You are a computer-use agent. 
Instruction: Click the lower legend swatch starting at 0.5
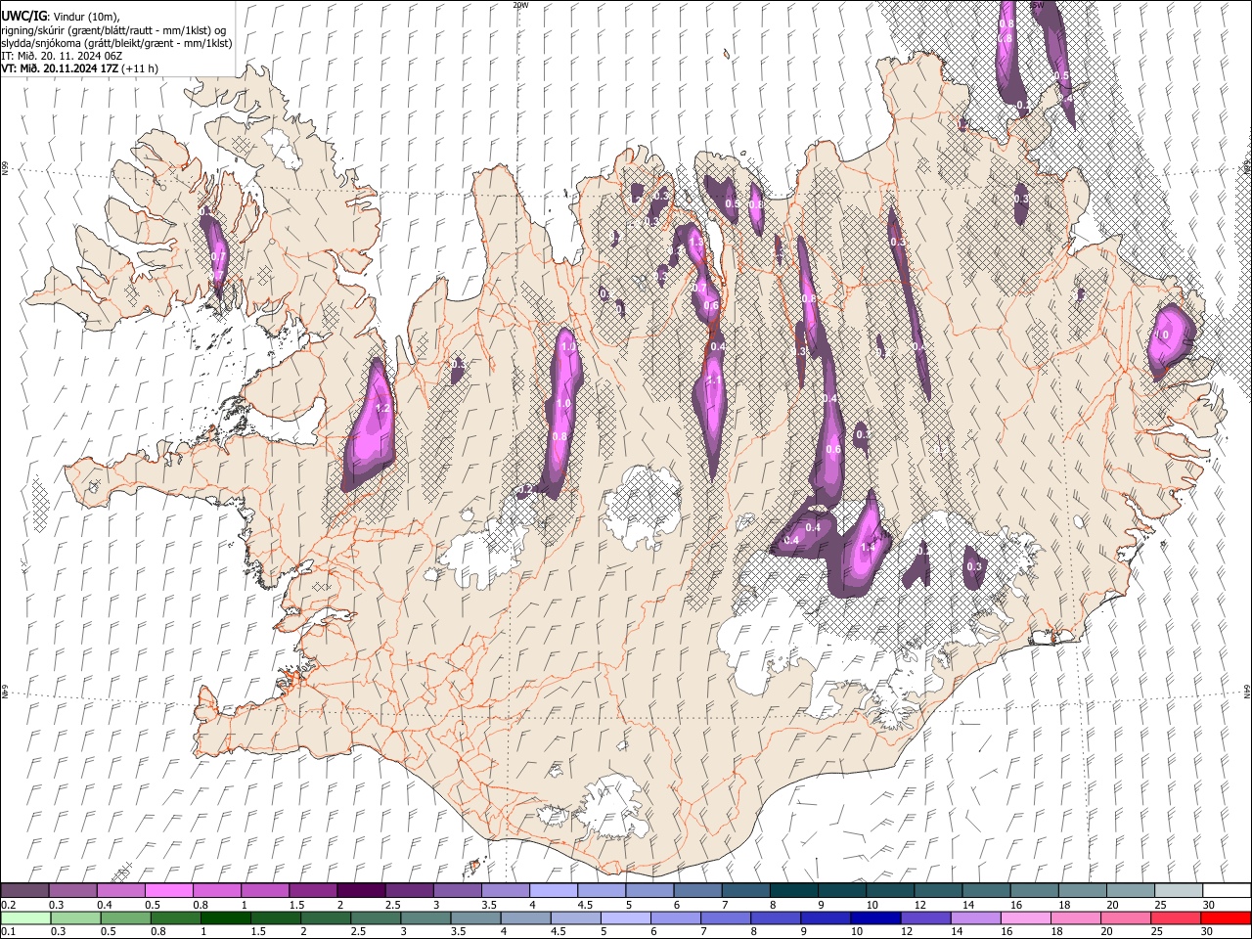tap(125, 917)
